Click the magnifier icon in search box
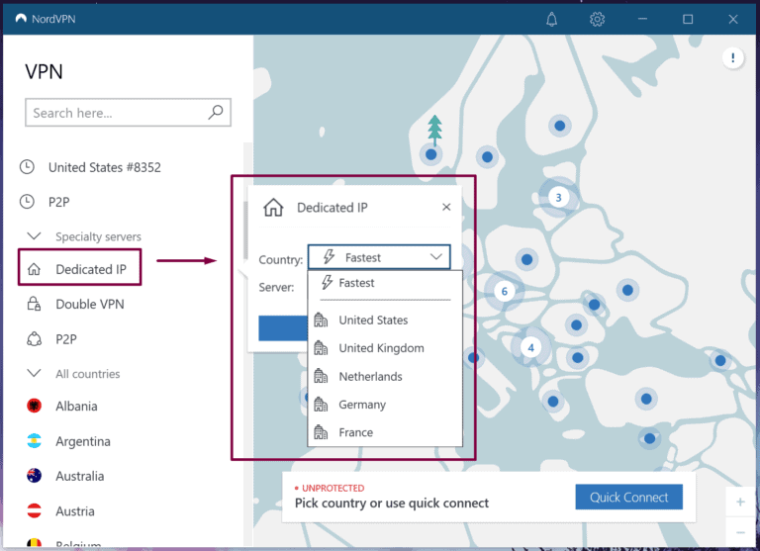The width and height of the screenshot is (760, 551). coord(216,113)
